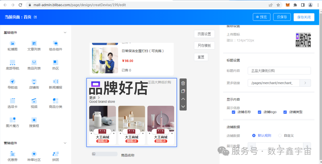This screenshot has height=164, width=322.
Task: Click the ¥98.00 price text
Action: click(128, 61)
